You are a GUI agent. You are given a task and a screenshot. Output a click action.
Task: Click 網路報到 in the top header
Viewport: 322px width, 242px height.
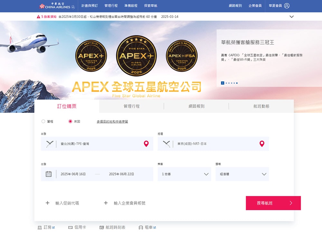pos(235,6)
